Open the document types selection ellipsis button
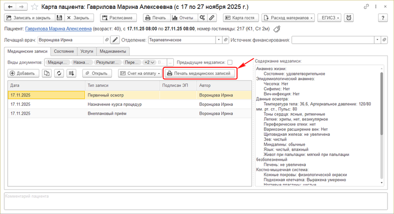 pyautogui.click(x=170, y=62)
